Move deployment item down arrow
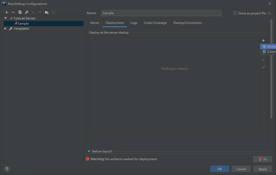Screen dimensions: 276x175 263,60
